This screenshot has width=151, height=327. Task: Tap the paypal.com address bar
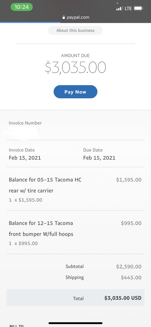point(75,17)
